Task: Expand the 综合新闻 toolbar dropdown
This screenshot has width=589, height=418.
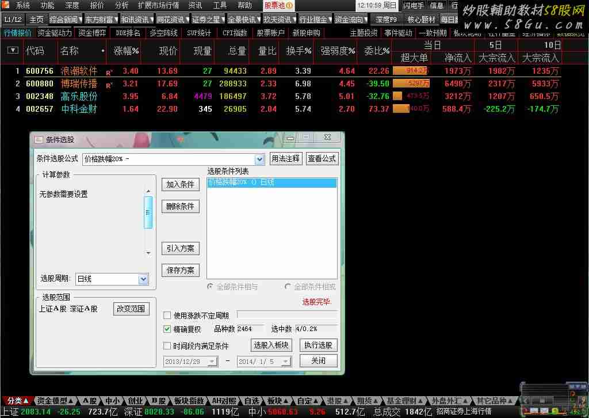Action: coord(81,19)
